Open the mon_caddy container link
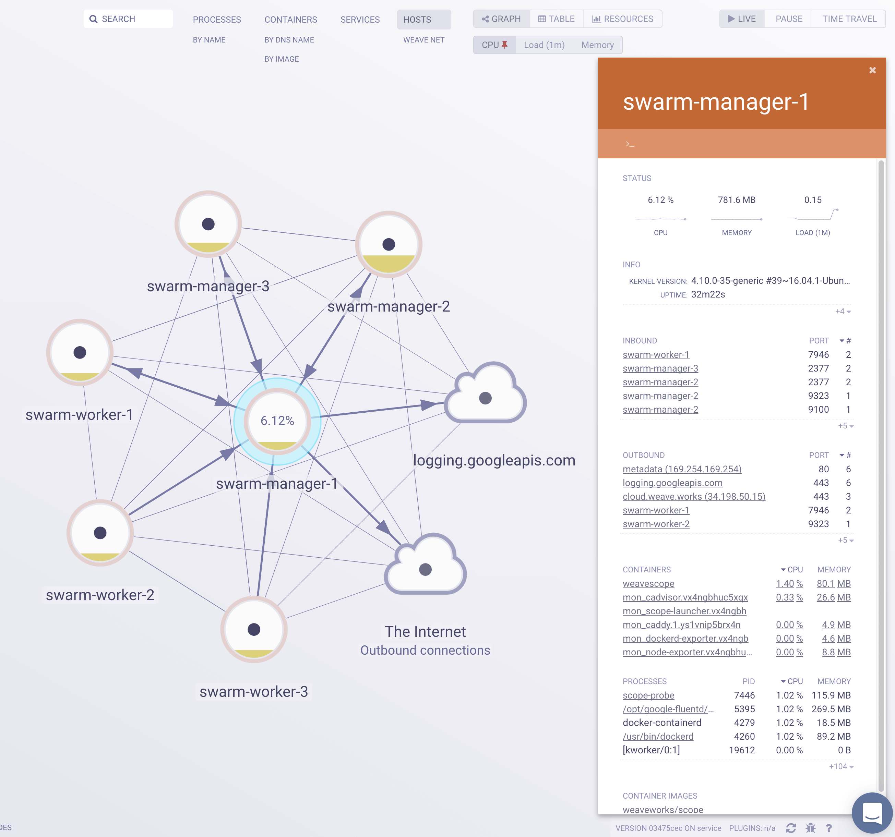Image resolution: width=895 pixels, height=837 pixels. tap(681, 624)
